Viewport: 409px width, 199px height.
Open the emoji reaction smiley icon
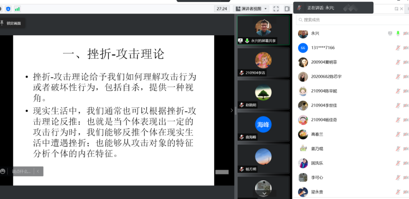pos(3,171)
